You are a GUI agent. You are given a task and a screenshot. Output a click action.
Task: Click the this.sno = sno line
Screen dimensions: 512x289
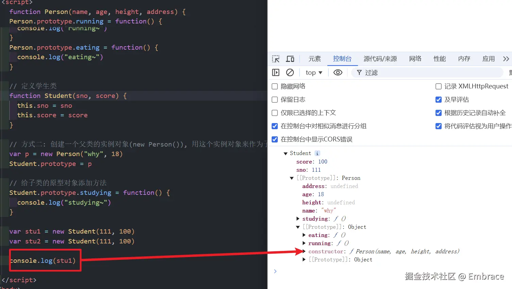pos(45,106)
